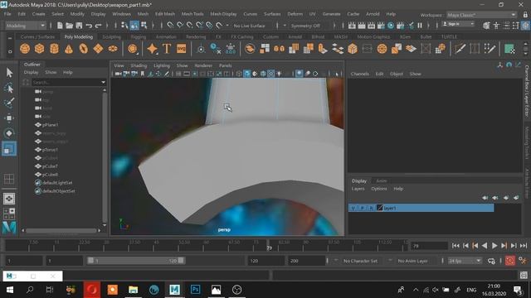
Task: Open Channels menu in Channel Box
Action: tap(359, 74)
